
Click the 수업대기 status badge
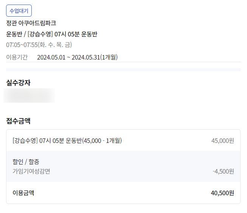click(x=19, y=11)
